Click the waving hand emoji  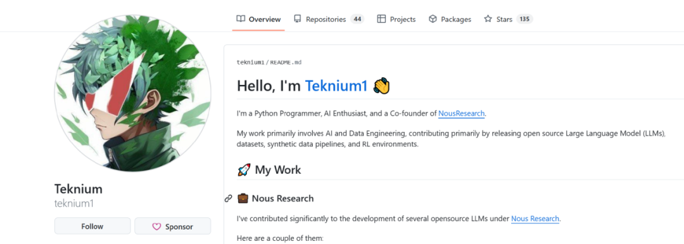pos(382,86)
